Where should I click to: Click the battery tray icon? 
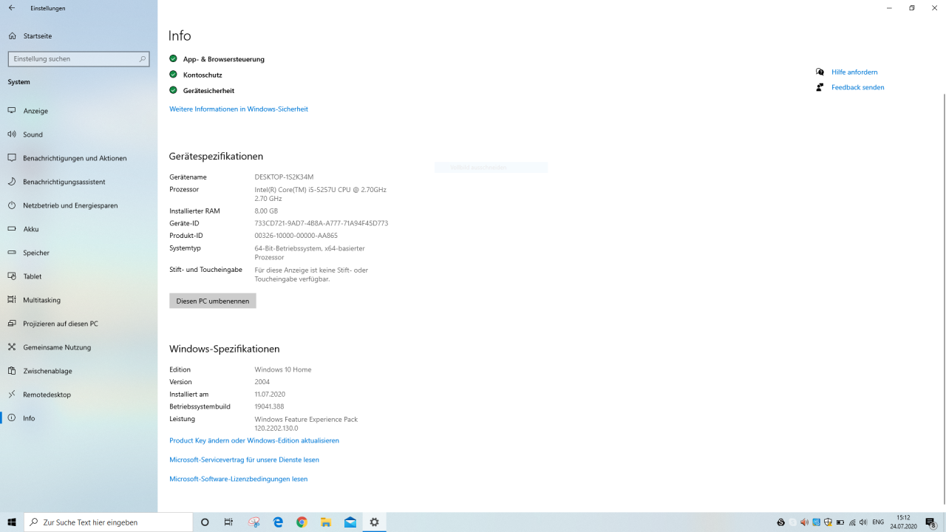[840, 522]
